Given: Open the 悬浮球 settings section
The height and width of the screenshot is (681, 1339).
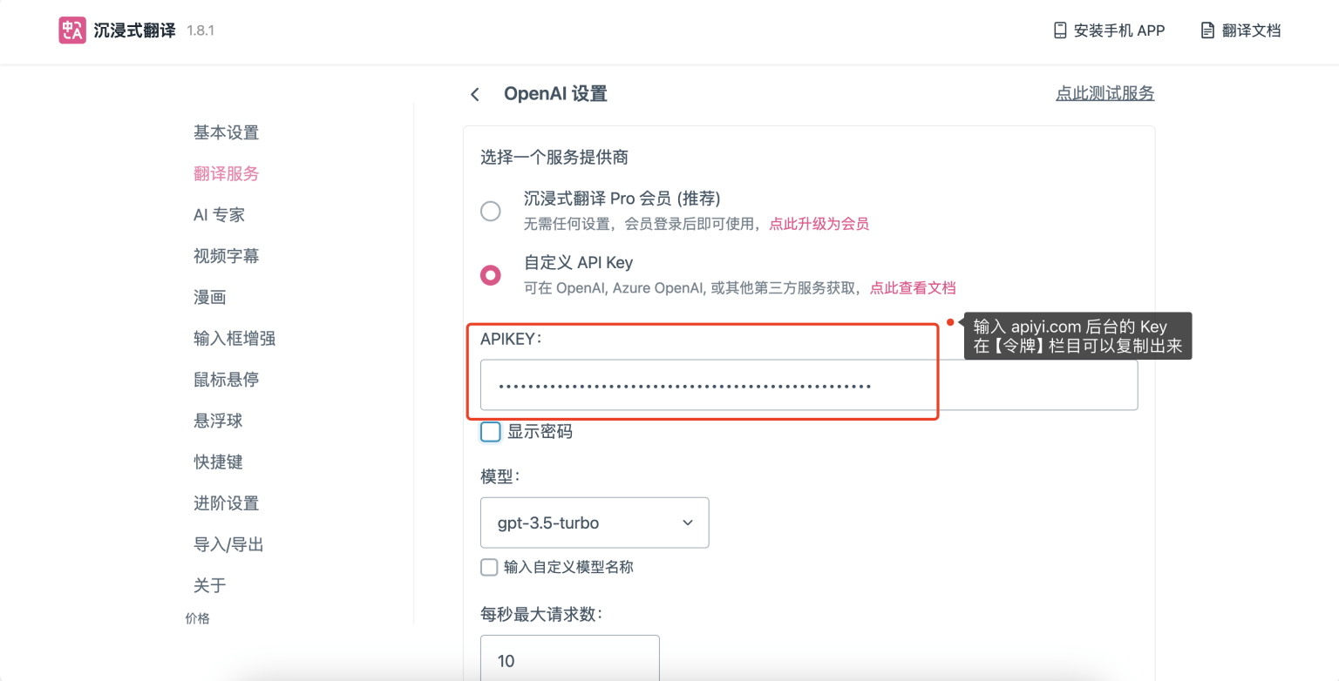Looking at the screenshot, I should click(x=217, y=420).
